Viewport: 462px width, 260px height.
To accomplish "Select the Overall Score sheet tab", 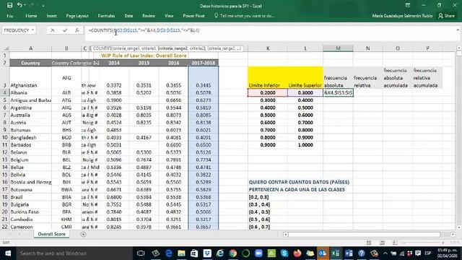I will (x=51, y=234).
